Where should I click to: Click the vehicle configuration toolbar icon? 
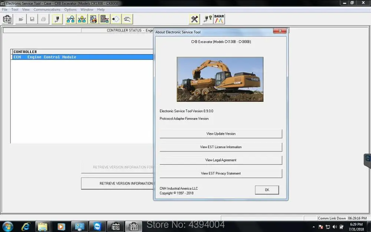(93, 19)
